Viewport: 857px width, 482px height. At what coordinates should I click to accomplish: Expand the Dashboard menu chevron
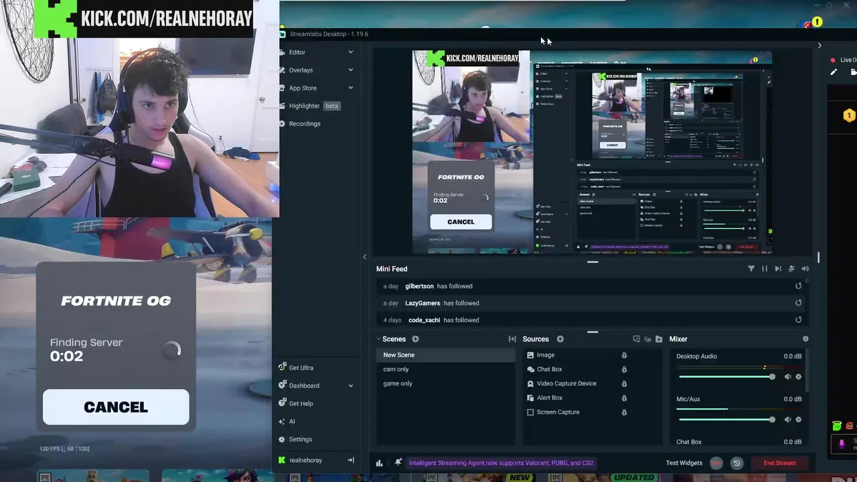(350, 386)
